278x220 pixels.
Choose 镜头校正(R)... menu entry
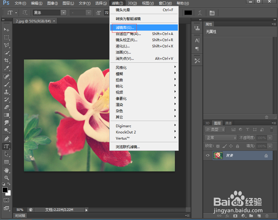point(144,40)
